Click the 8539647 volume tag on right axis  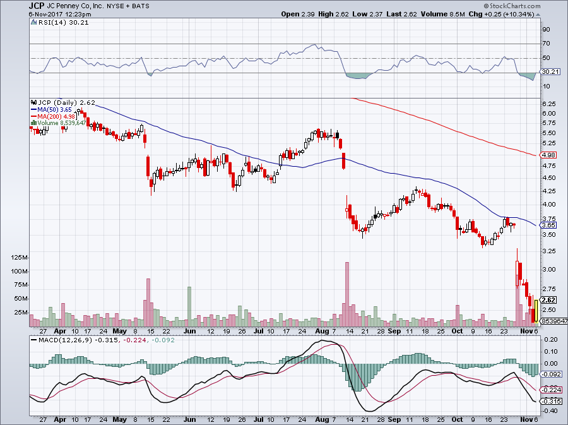coord(554,321)
